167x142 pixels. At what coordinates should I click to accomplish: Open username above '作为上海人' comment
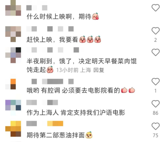(42, 103)
